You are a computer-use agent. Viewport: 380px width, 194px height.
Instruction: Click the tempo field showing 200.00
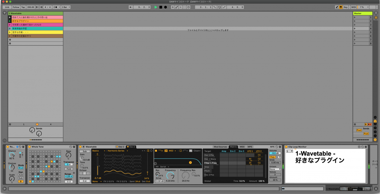click(30, 7)
